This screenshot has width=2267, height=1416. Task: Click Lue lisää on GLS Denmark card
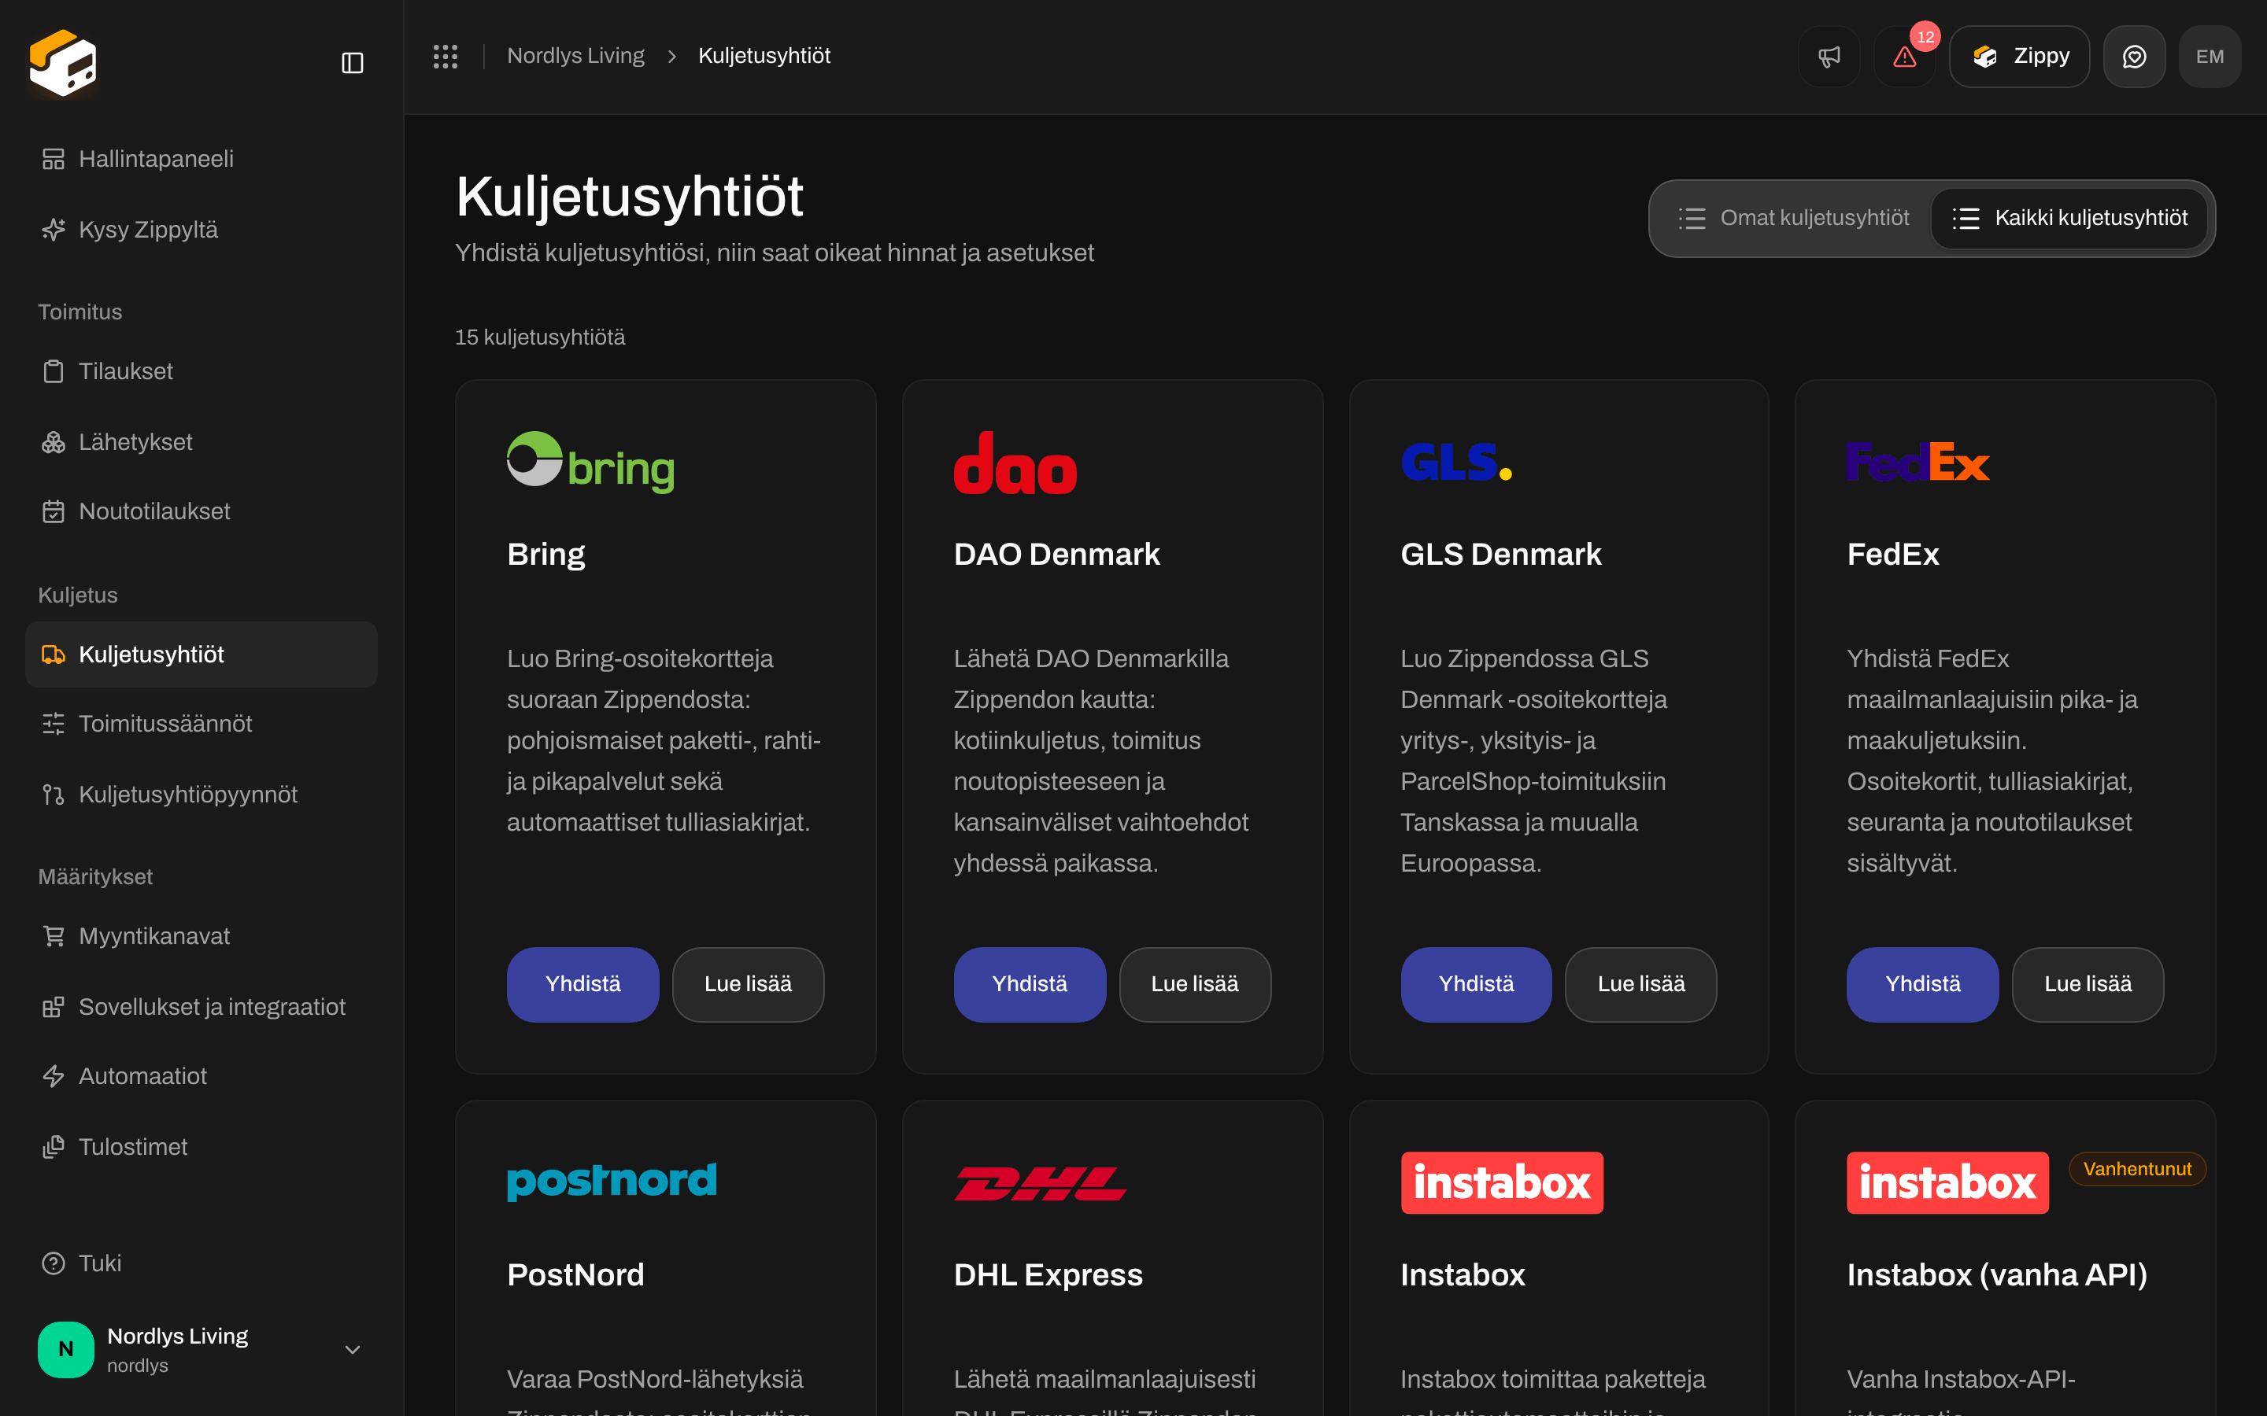pos(1641,984)
